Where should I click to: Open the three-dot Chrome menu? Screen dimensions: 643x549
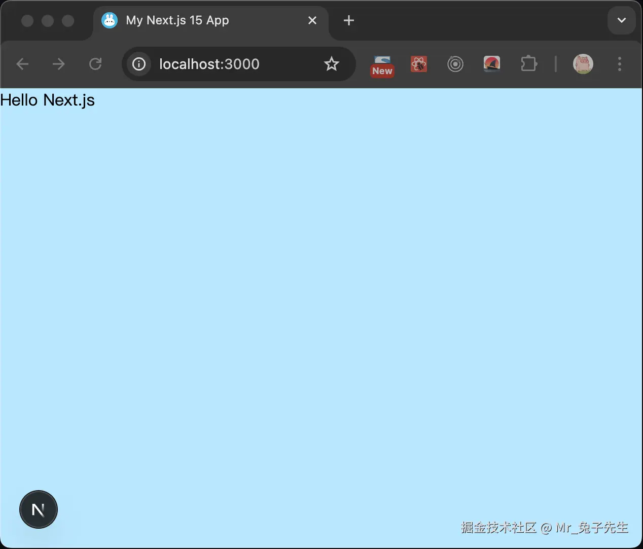point(620,64)
